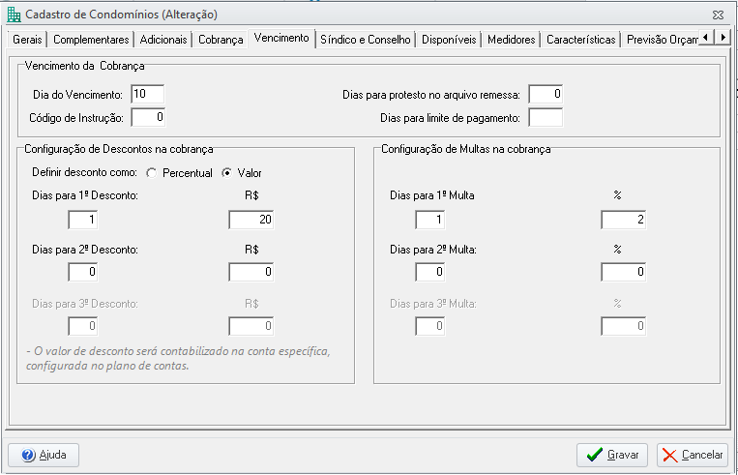Save changes with the Gravar button
Screen dimensions: 738x475
point(612,455)
